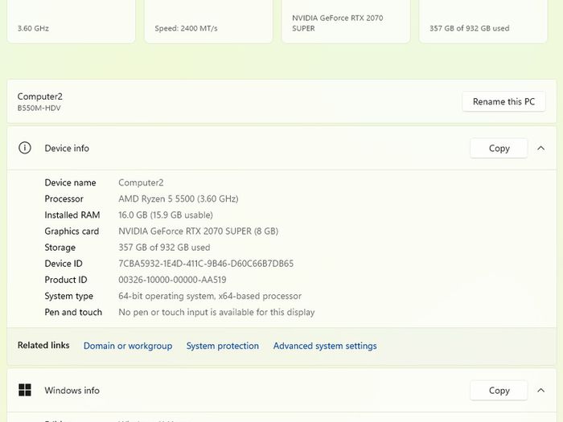
Task: Click the System type row label
Action: click(x=69, y=296)
